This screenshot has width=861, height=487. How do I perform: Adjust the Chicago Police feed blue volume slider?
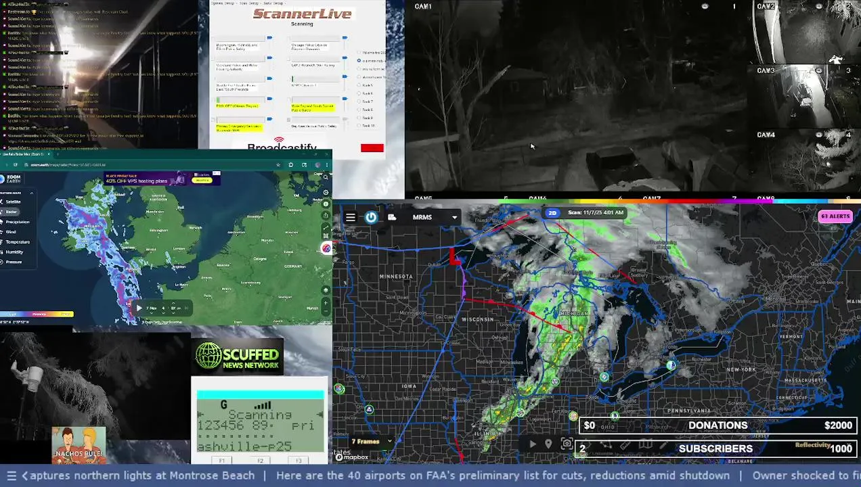(345, 37)
